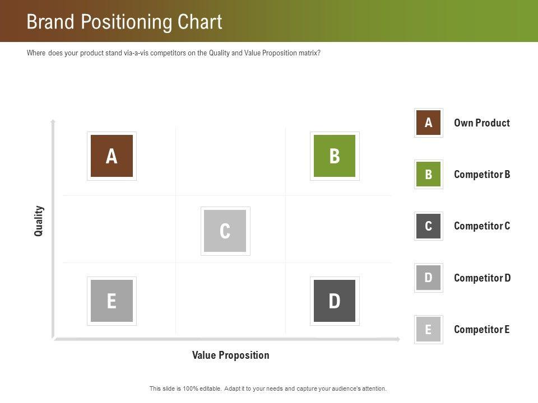Click the Competitor E legend label

482,329
